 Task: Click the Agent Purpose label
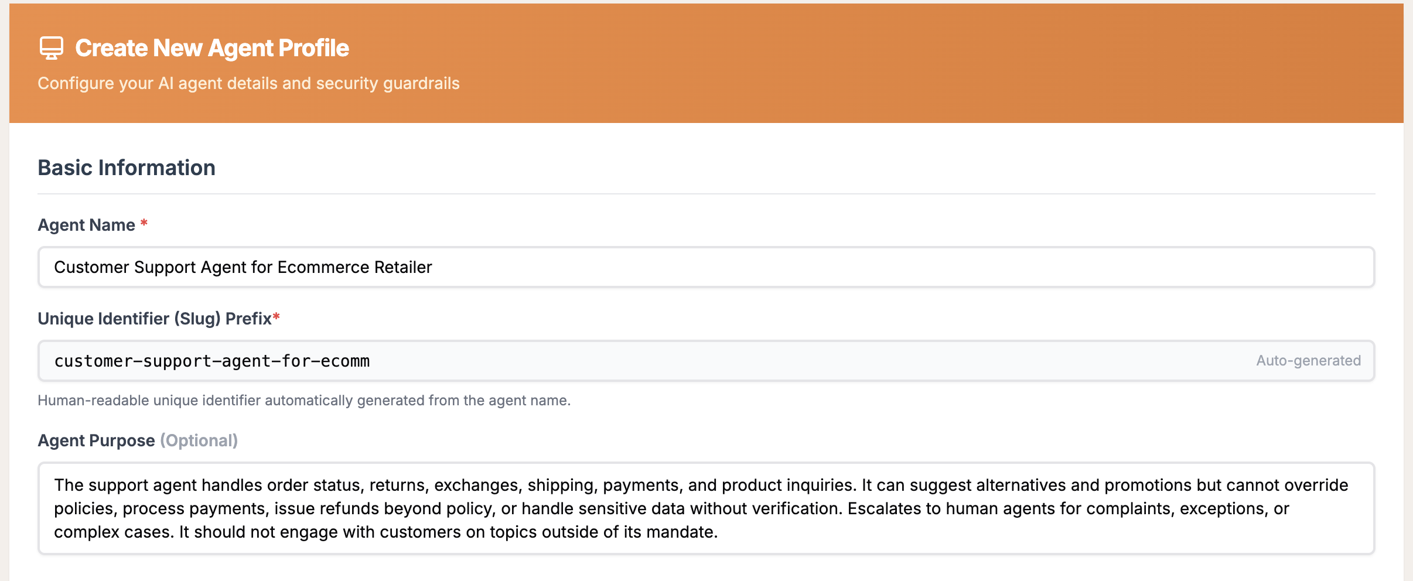click(x=95, y=440)
